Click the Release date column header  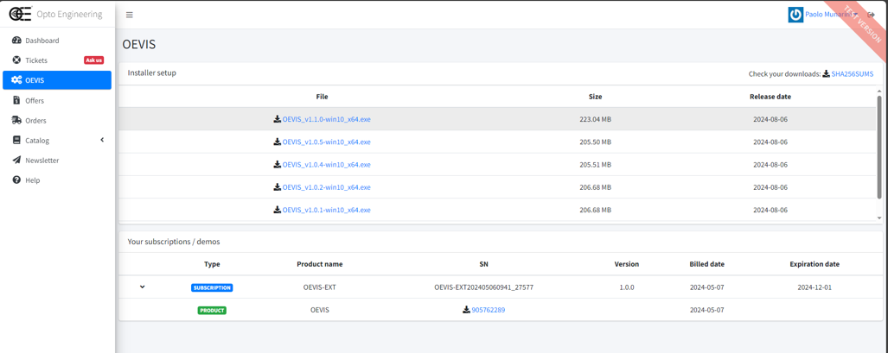[x=770, y=97]
